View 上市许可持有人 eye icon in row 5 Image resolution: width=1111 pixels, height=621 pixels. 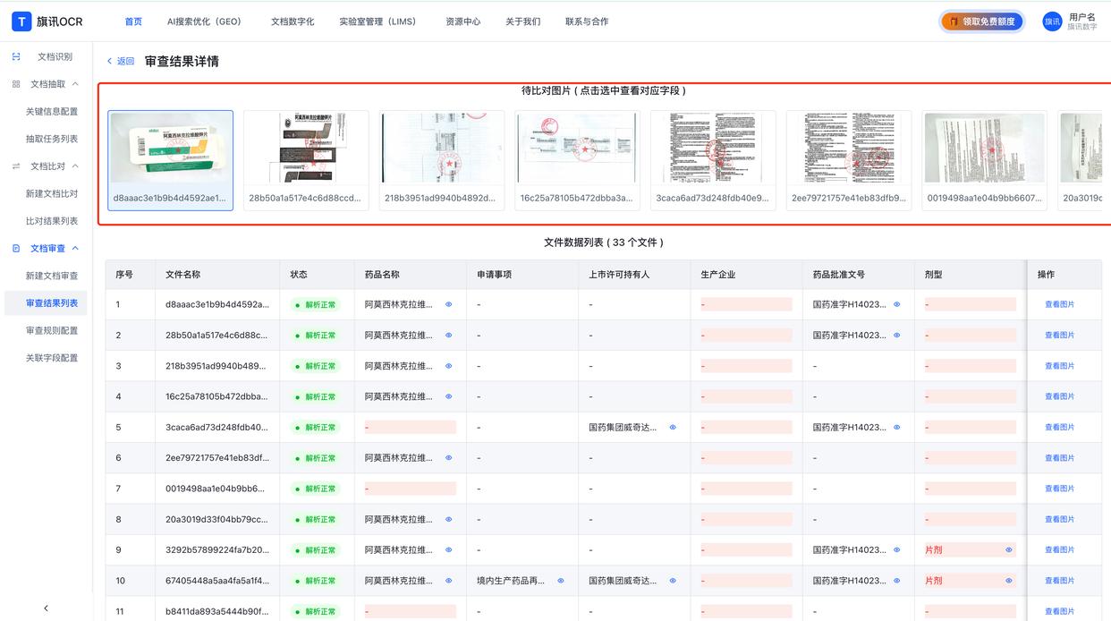point(673,427)
